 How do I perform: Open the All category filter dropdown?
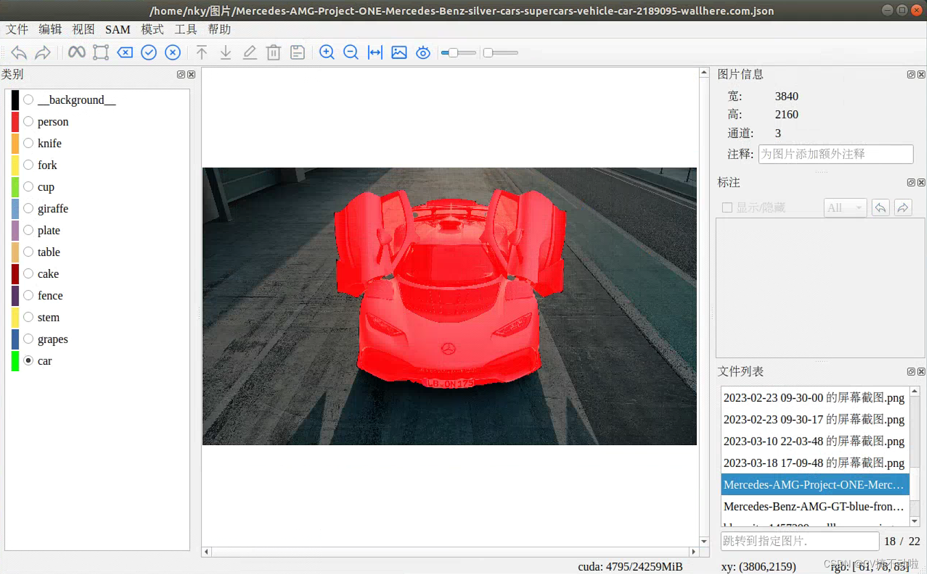(845, 208)
